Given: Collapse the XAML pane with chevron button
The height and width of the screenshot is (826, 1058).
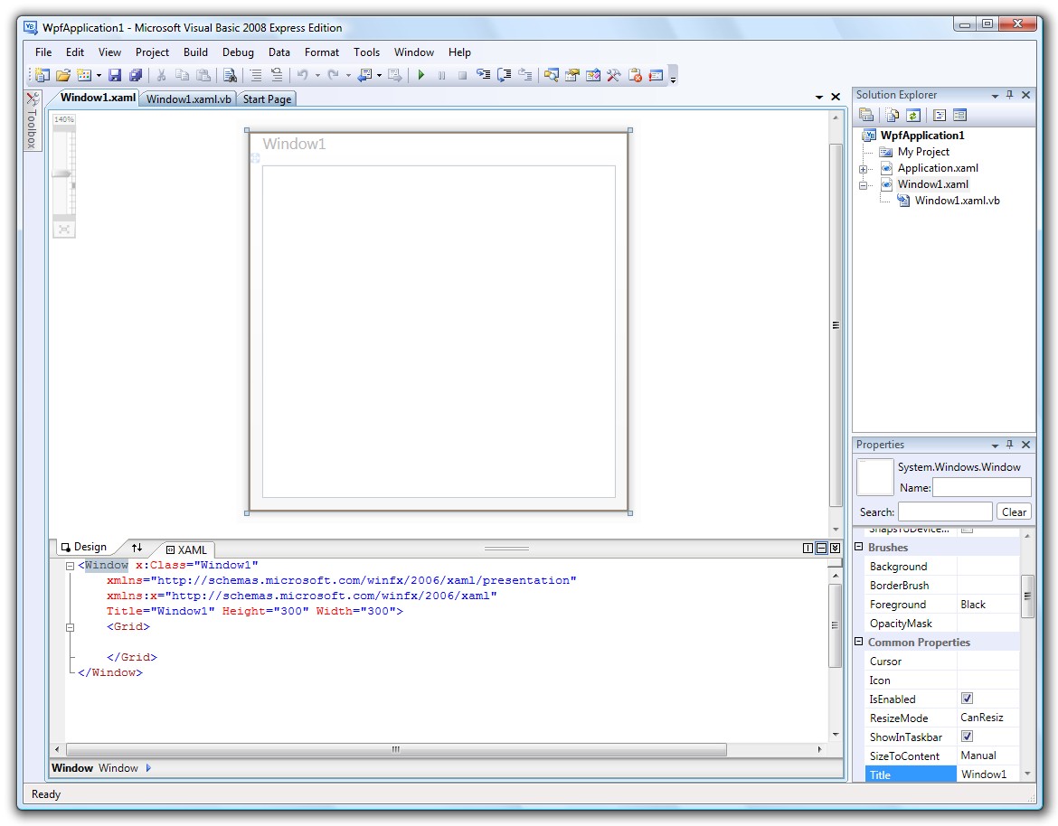Looking at the screenshot, I should pos(835,549).
